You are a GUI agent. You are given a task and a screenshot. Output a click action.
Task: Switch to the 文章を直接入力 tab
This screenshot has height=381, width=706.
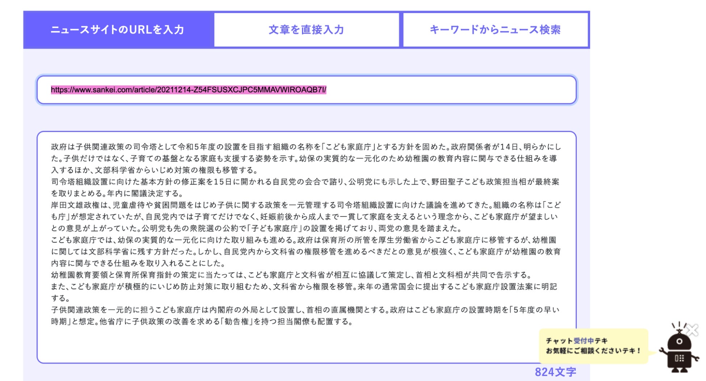click(x=306, y=30)
